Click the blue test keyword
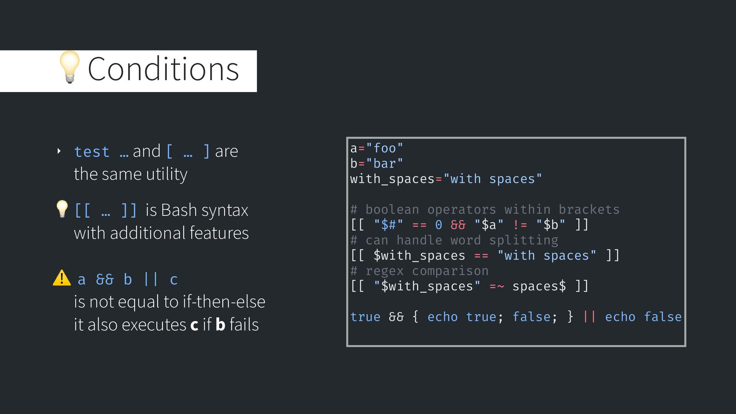Viewport: 736px width, 414px height. 92,152
